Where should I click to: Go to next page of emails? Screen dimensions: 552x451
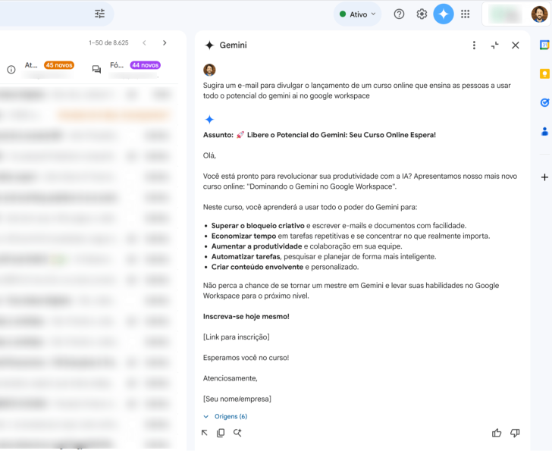pyautogui.click(x=165, y=43)
